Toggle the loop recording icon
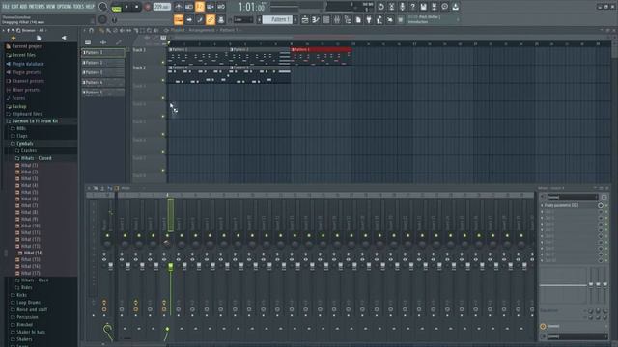The width and height of the screenshot is (618, 347). (221, 7)
